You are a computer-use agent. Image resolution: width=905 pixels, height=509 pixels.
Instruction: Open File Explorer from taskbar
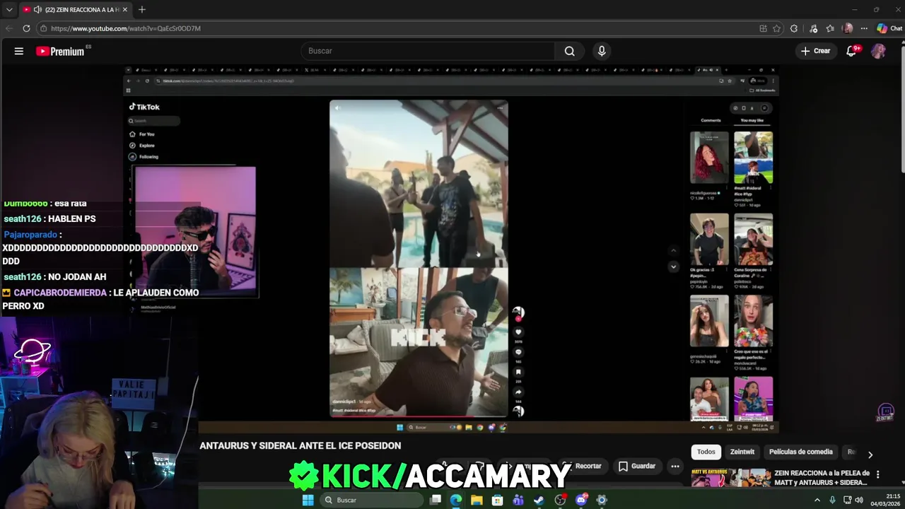pos(477,500)
